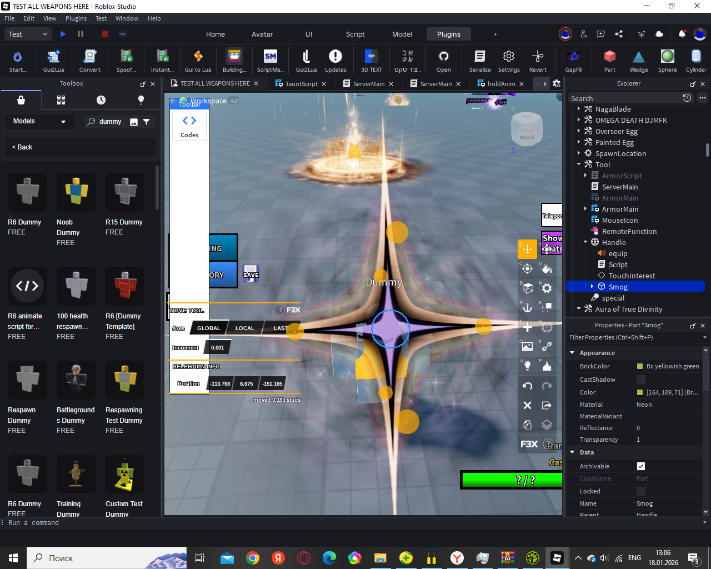Open the Updates plugin icon

(336, 61)
